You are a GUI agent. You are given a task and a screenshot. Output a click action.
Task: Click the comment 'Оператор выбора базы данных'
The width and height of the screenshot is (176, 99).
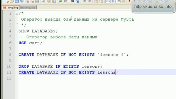coord(62,37)
